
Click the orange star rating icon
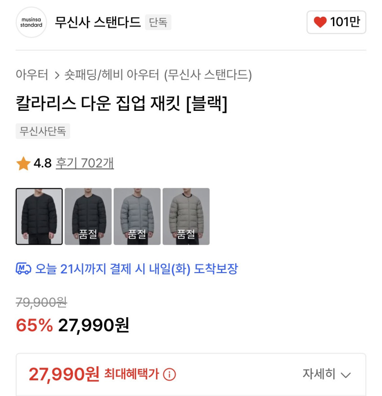[23, 164]
